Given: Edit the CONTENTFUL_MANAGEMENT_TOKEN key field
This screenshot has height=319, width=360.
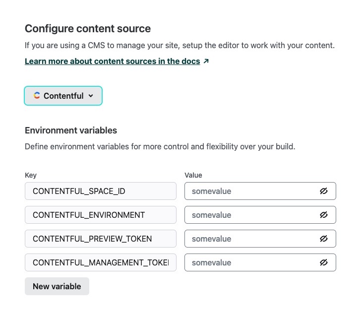Looking at the screenshot, I should 100,262.
